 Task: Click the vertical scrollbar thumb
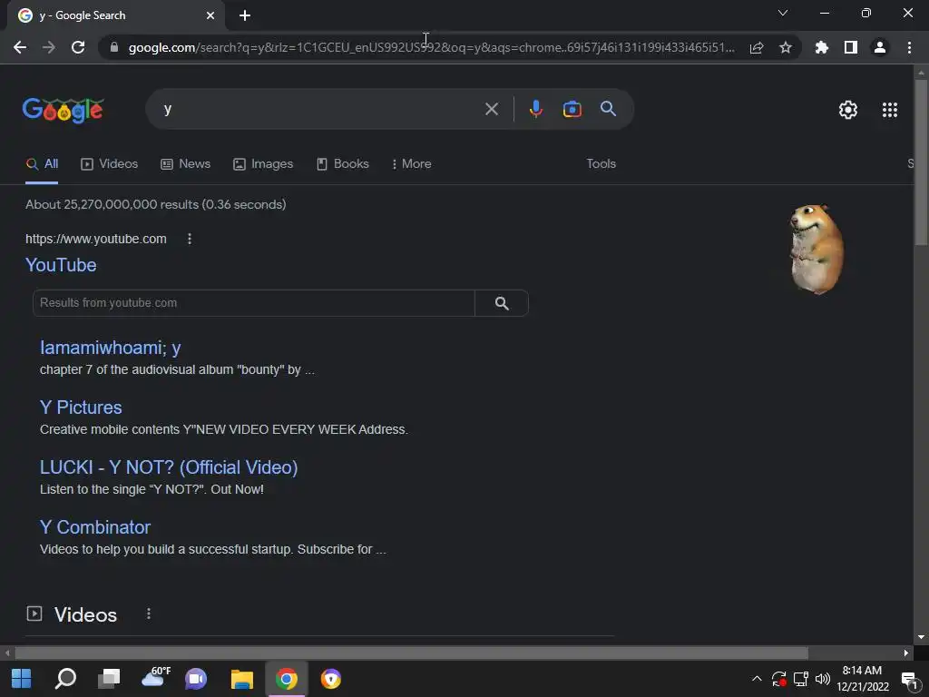pos(921,162)
